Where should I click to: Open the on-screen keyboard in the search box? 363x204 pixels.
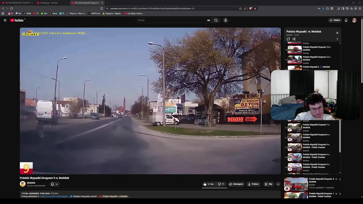pyautogui.click(x=208, y=20)
